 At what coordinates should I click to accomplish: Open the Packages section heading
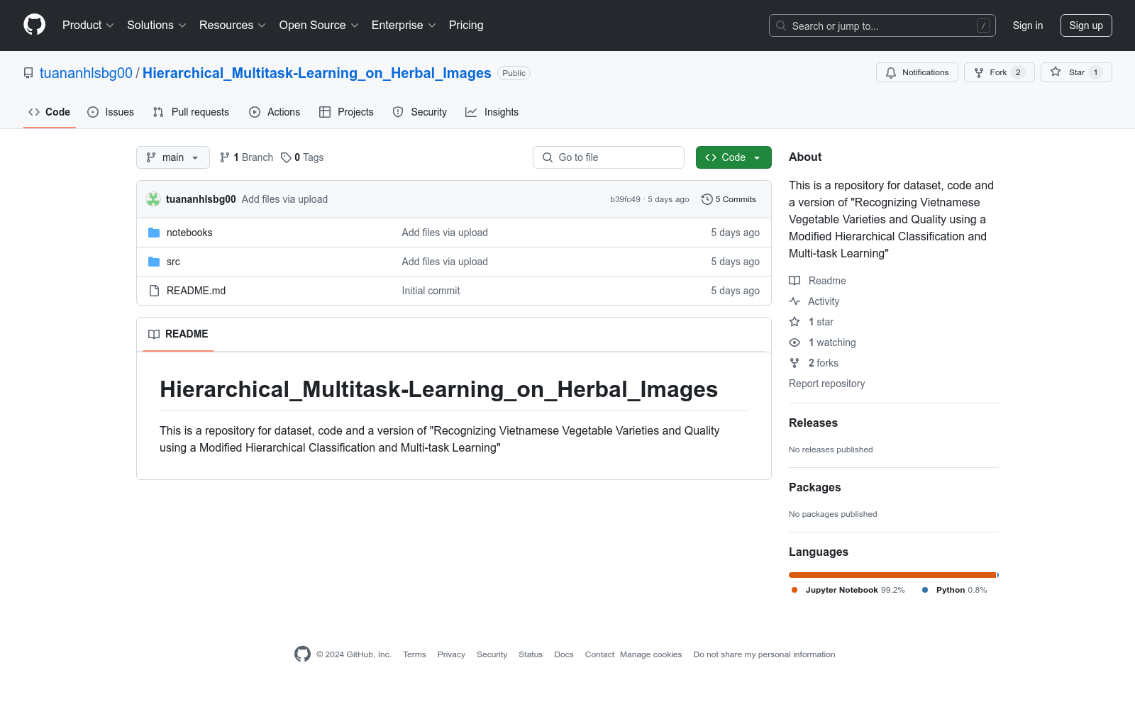click(x=814, y=488)
